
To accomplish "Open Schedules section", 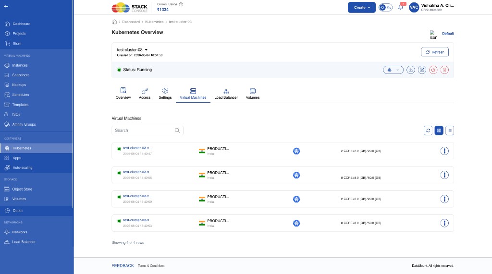I will tap(20, 95).
